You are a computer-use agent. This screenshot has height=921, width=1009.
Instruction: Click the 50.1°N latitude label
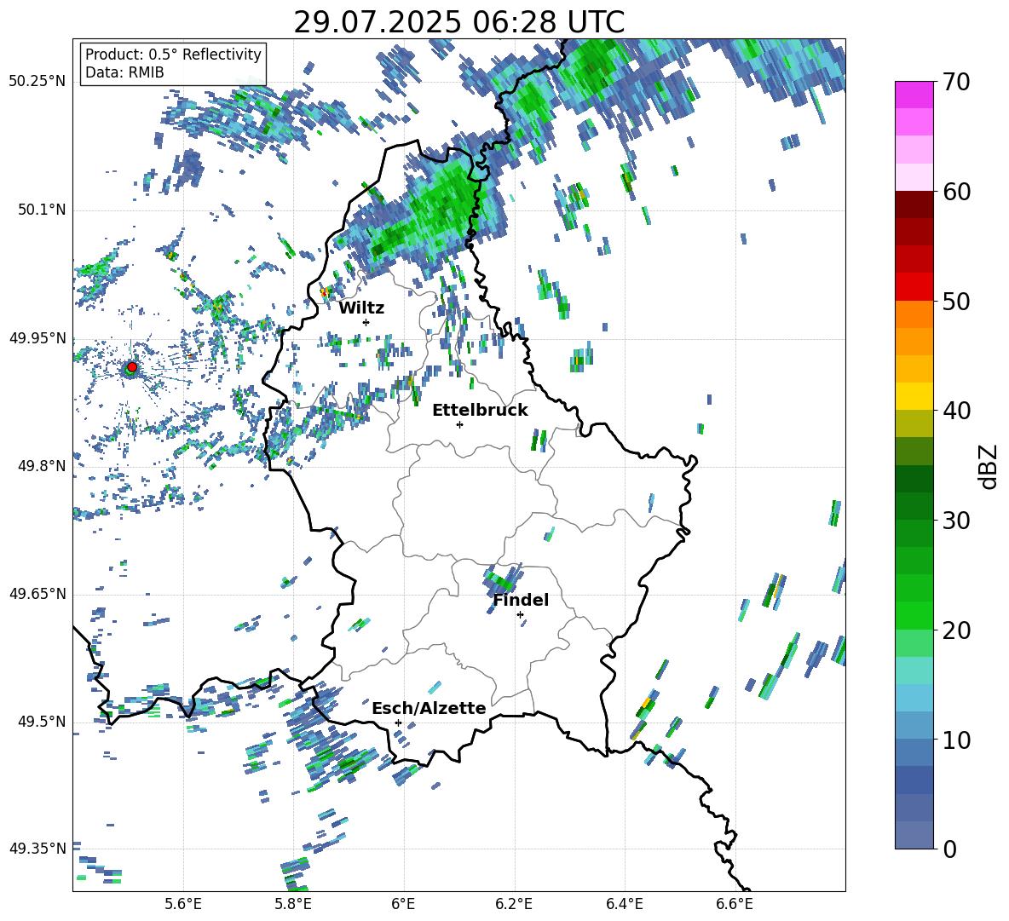tap(41, 210)
